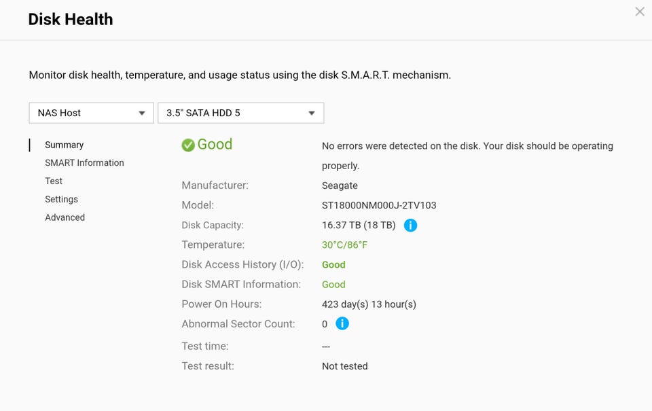Click the Disk Capacity info icon
The image size is (652, 411).
tap(410, 225)
